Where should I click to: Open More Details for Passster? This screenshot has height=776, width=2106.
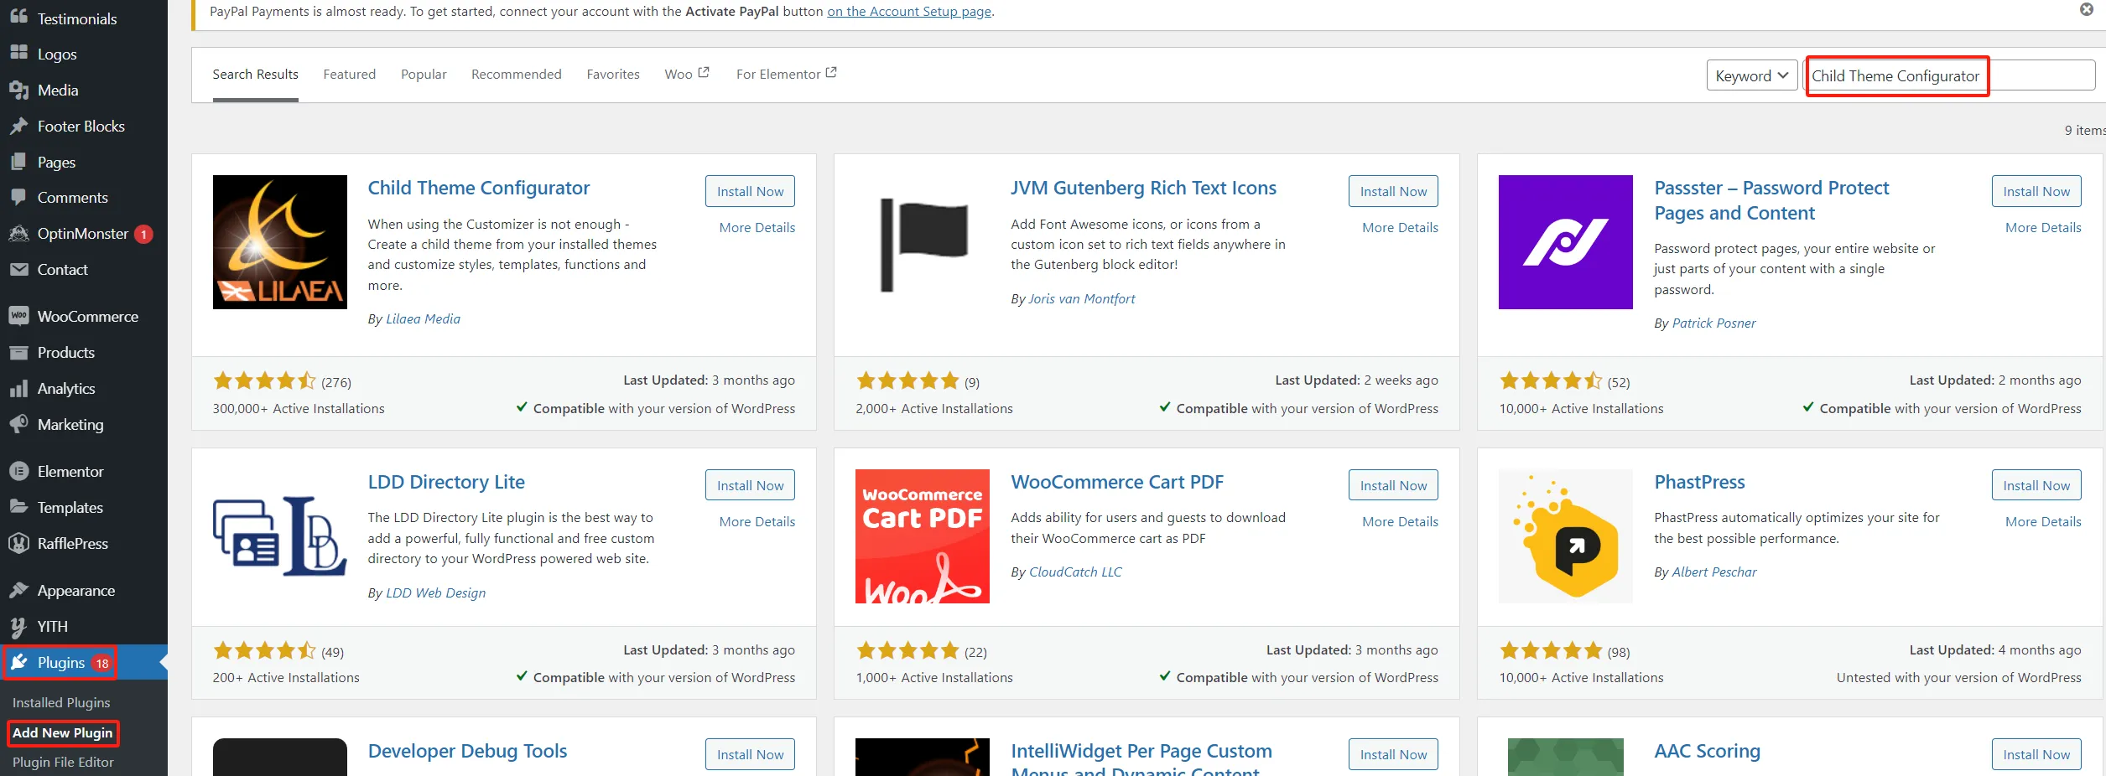pos(2043,228)
